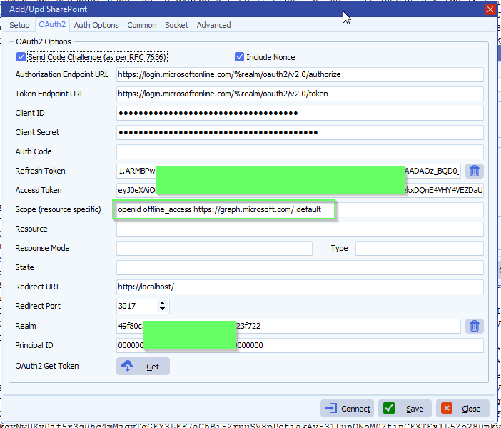The width and height of the screenshot is (501, 428).
Task: Click the 'Add/Upd SharePoint' title text
Action: [48, 9]
